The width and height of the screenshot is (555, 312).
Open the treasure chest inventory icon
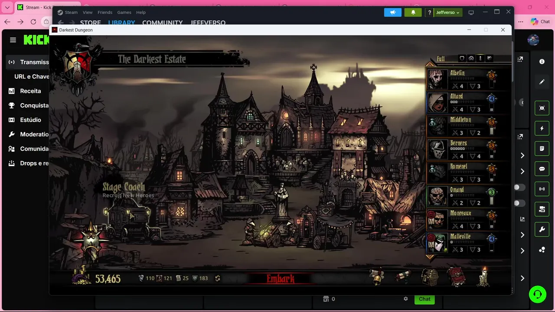[430, 277]
